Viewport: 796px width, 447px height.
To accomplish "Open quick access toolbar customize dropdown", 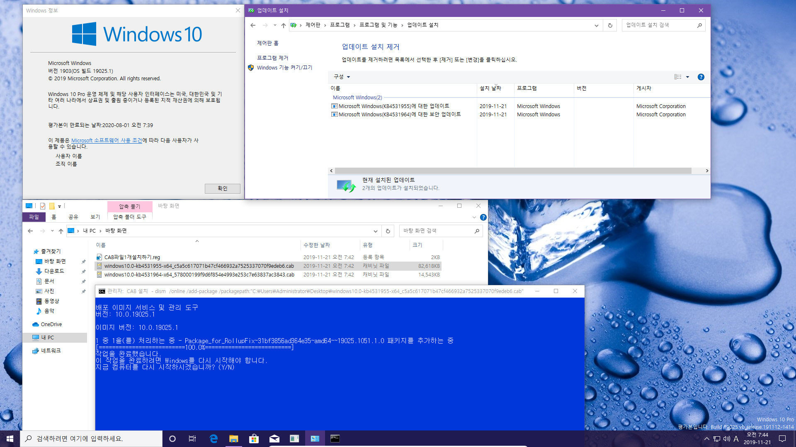I will (59, 206).
